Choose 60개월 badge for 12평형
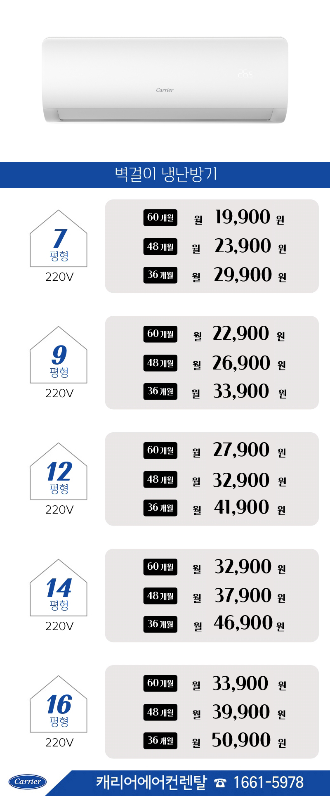Screen dimensions: 330x796 (160, 450)
